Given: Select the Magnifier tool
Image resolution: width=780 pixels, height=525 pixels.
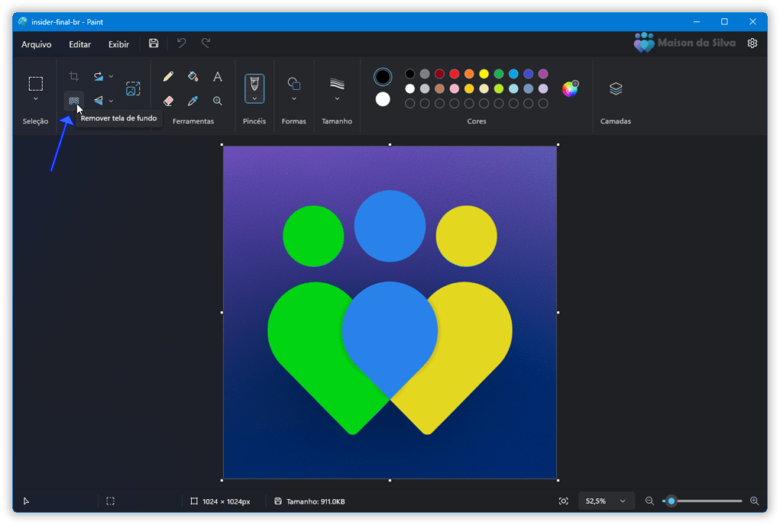Looking at the screenshot, I should 217,100.
